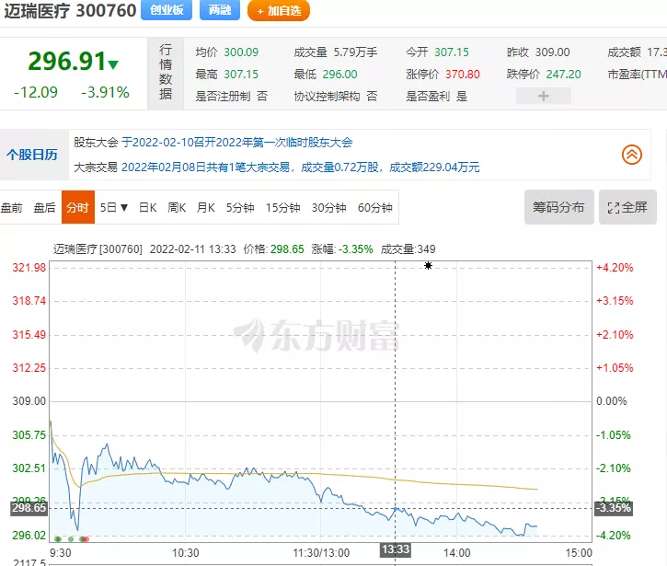Click the 11:30/13:00 time axis label

coord(321,553)
